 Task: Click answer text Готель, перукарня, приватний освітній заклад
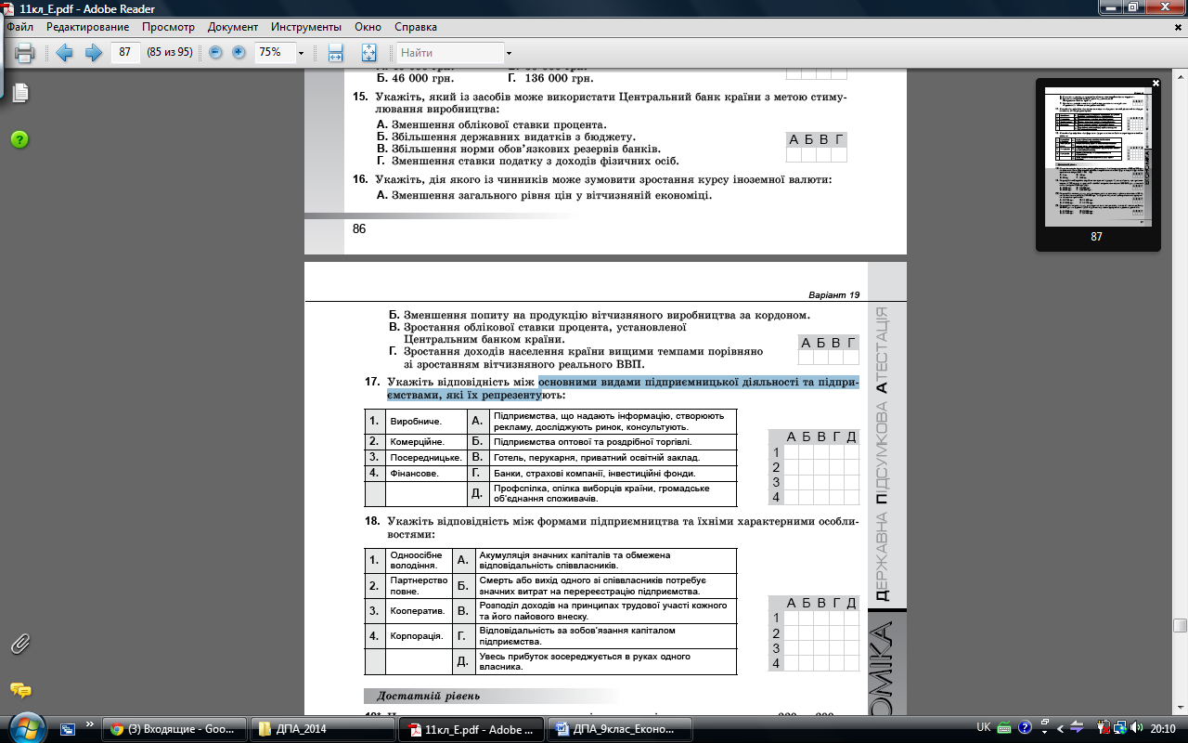coord(596,458)
